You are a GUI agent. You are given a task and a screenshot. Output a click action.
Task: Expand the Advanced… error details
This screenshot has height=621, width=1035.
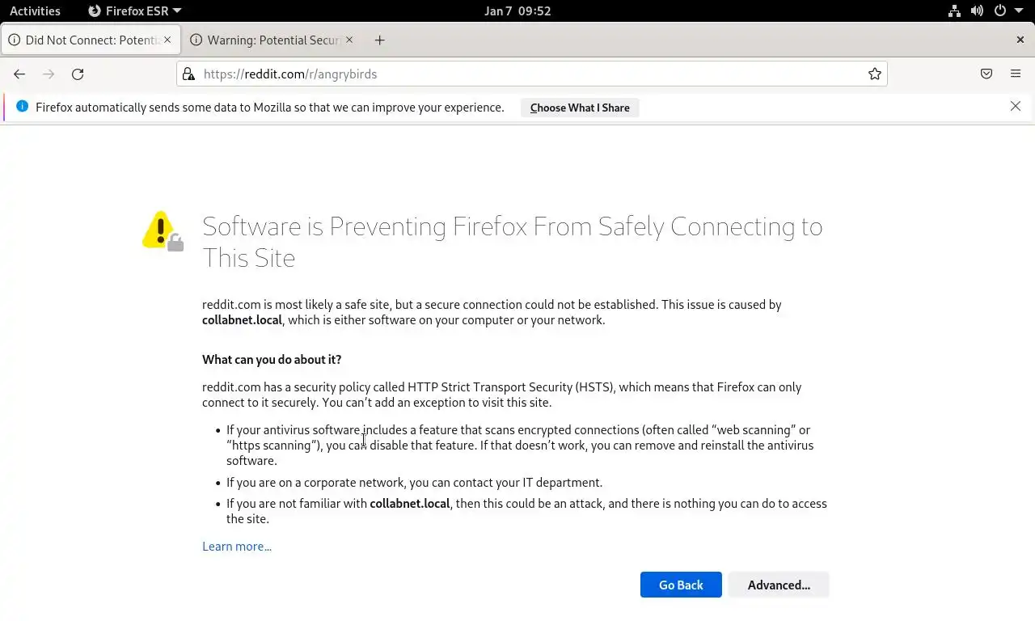pos(778,585)
